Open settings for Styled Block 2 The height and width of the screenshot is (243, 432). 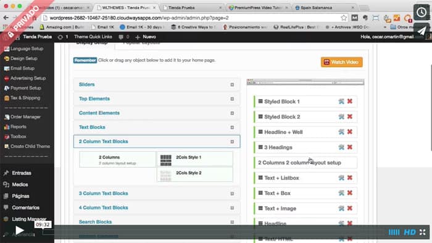click(x=341, y=117)
